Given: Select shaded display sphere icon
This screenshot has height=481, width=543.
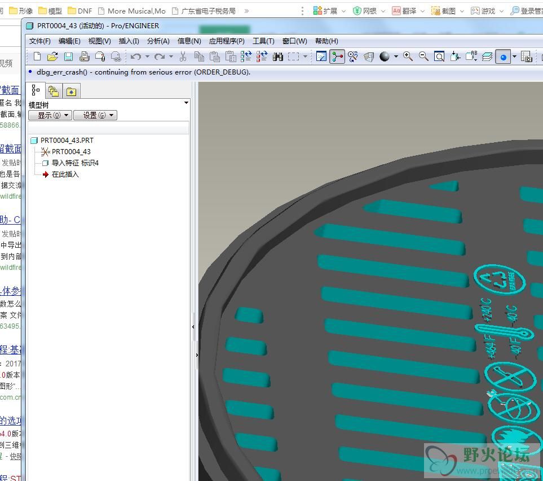Looking at the screenshot, I should [385, 56].
